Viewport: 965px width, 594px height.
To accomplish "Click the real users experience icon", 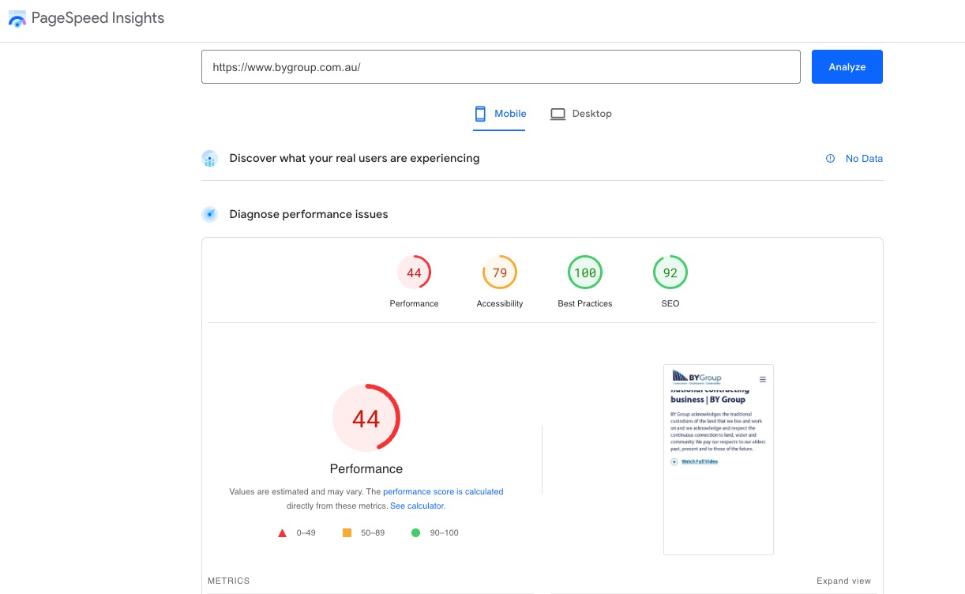I will tap(209, 159).
